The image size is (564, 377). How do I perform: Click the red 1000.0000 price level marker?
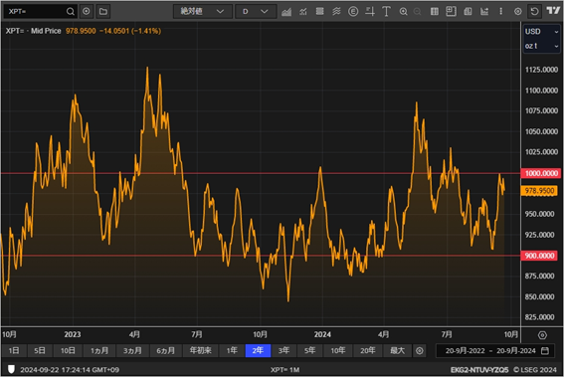540,173
